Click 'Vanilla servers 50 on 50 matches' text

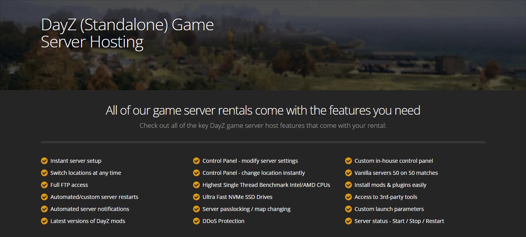pyautogui.click(x=396, y=173)
